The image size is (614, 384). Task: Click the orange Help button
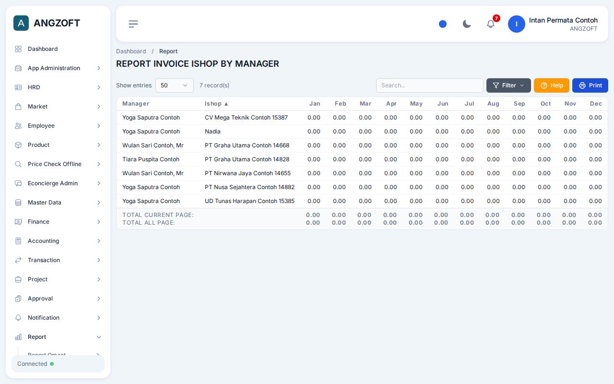click(552, 85)
